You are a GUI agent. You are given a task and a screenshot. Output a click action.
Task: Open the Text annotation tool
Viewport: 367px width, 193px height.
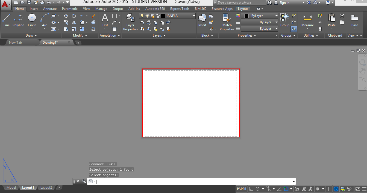[105, 20]
